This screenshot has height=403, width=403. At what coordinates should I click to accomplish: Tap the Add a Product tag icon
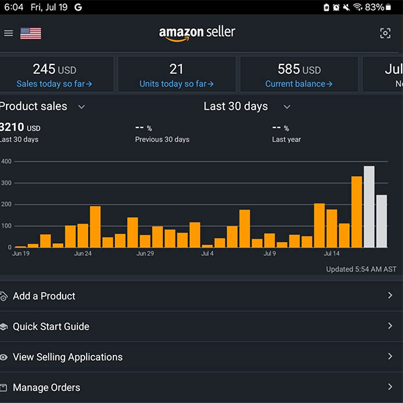[4, 296]
